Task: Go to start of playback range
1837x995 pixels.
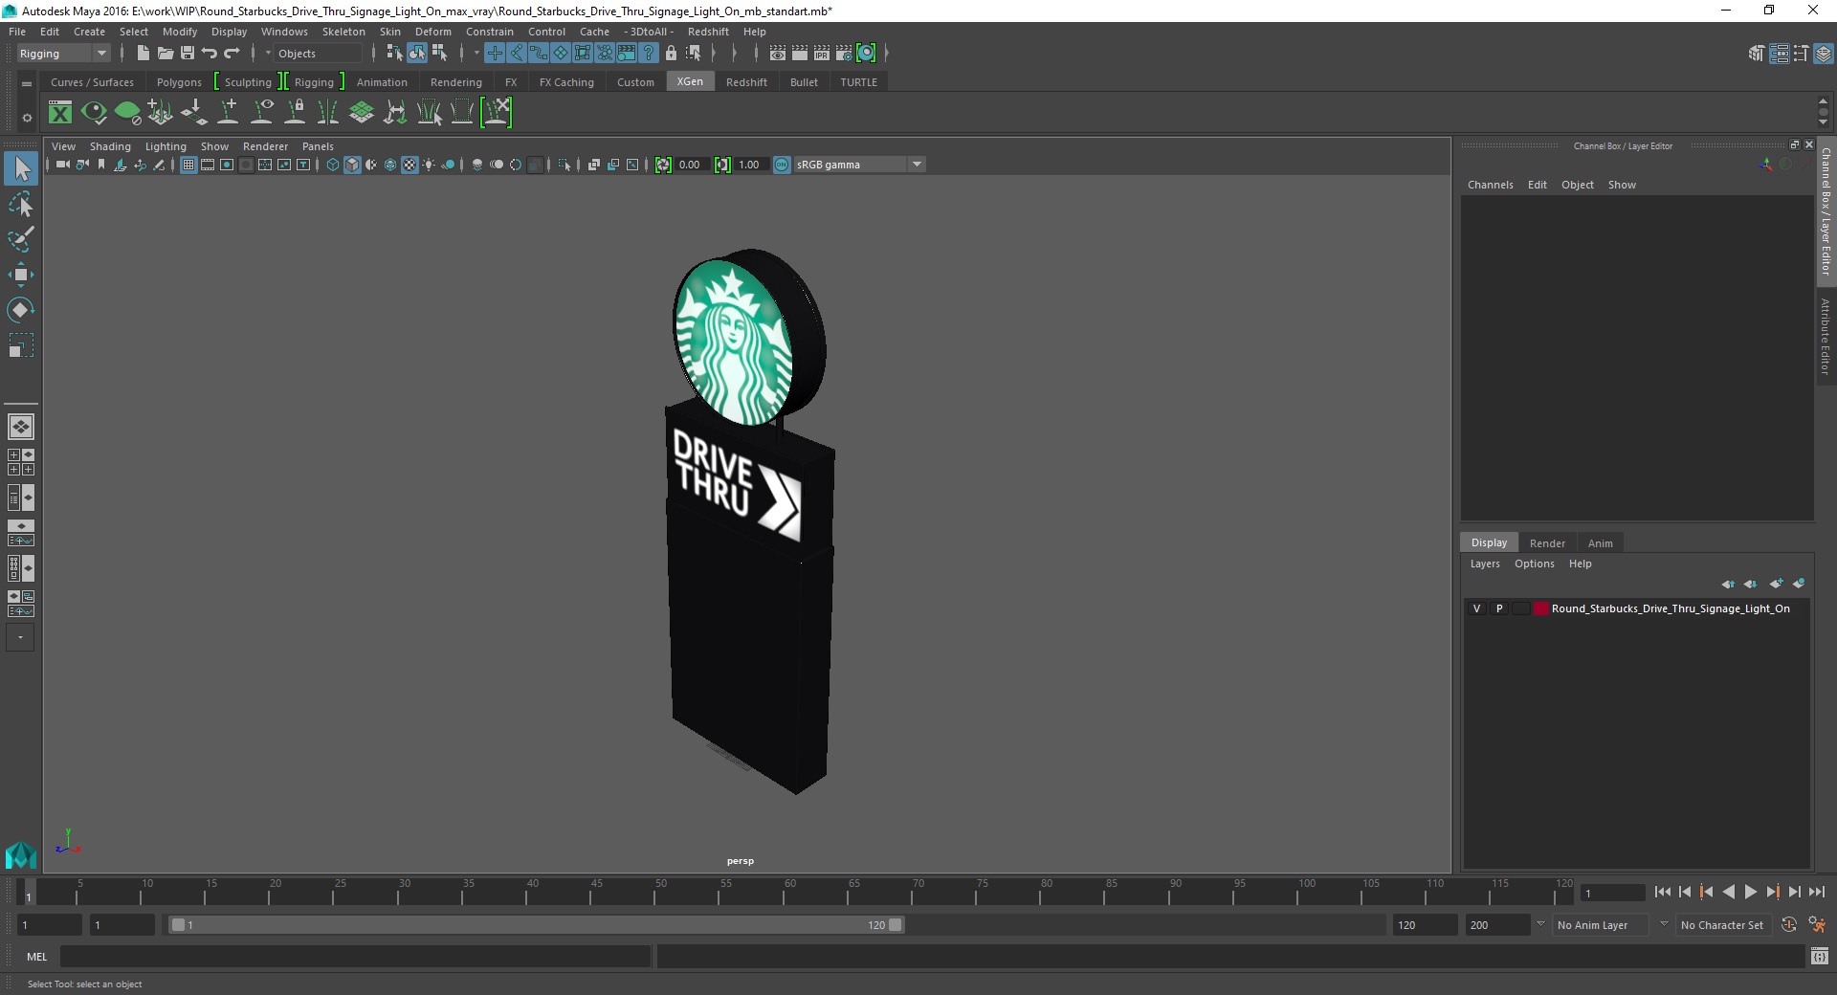Action: tap(1662, 892)
